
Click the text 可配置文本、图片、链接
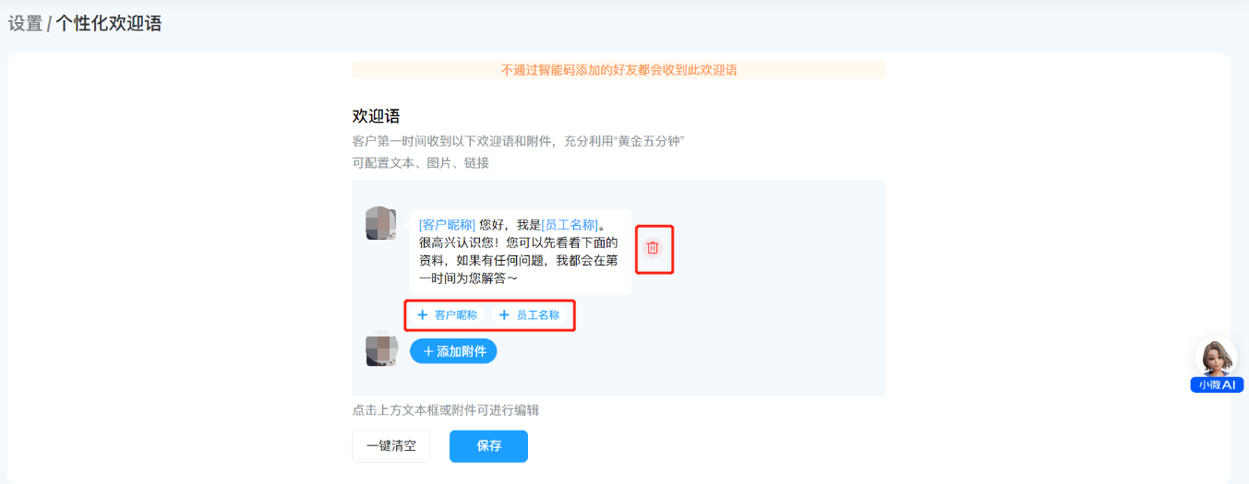coord(420,163)
